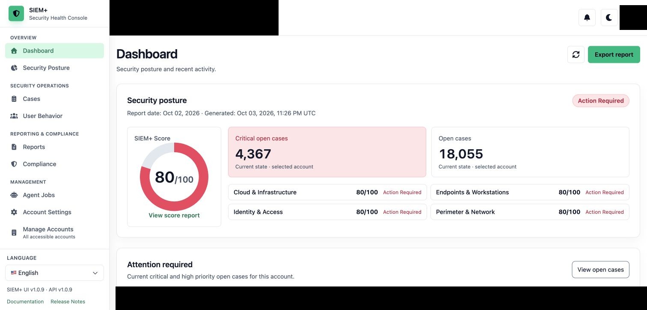Click the Security Health Console subtitle
647x310 pixels.
click(x=58, y=18)
